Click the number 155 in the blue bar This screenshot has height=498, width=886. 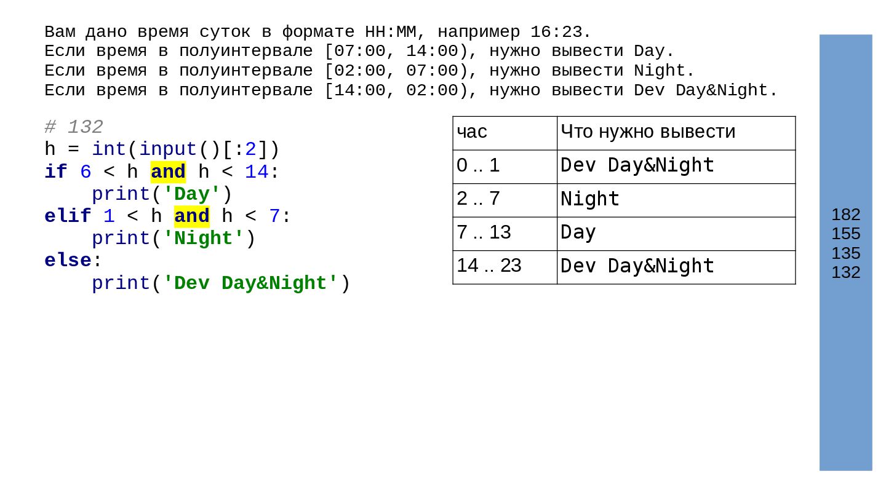[x=846, y=234]
